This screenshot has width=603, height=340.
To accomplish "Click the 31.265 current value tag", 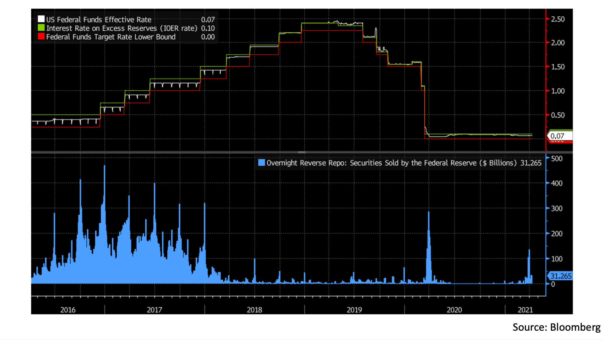I will click(x=561, y=276).
